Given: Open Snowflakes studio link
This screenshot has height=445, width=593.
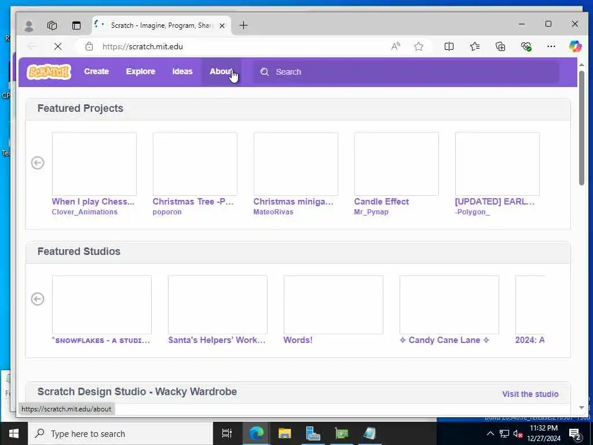Looking at the screenshot, I should [x=101, y=340].
